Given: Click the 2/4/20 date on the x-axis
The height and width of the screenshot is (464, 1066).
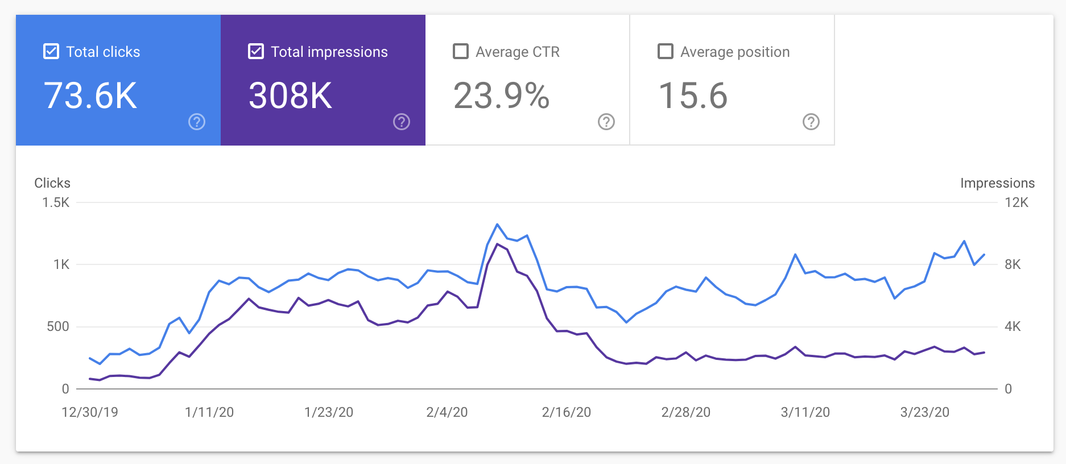Looking at the screenshot, I should coord(447,412).
